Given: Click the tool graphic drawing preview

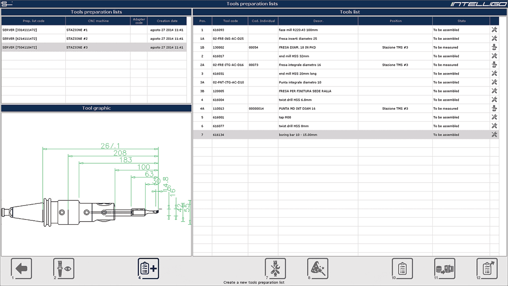Looking at the screenshot, I should (96, 184).
